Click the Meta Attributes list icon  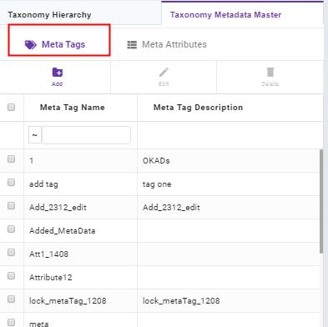coord(132,45)
